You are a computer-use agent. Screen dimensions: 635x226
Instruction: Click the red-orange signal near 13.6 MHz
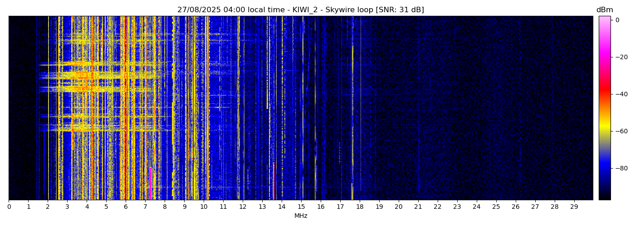tap(274, 181)
